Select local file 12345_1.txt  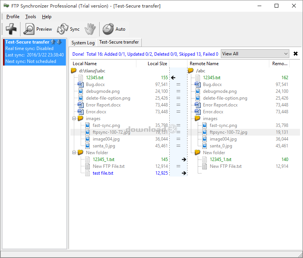pyautogui.click(x=103, y=159)
